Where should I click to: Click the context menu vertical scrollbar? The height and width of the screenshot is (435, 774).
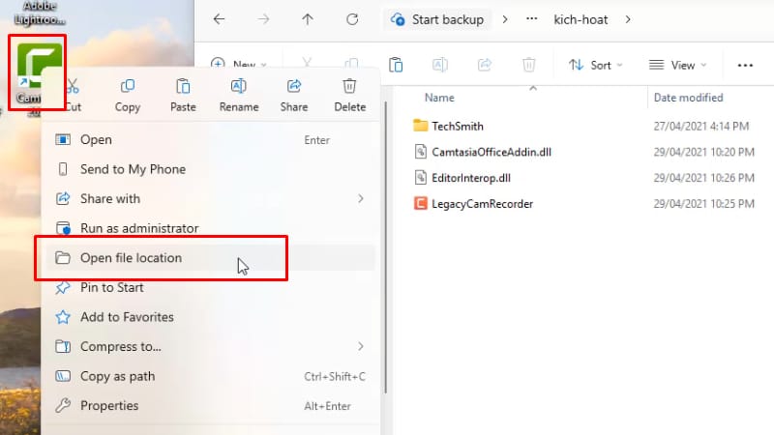click(x=385, y=246)
